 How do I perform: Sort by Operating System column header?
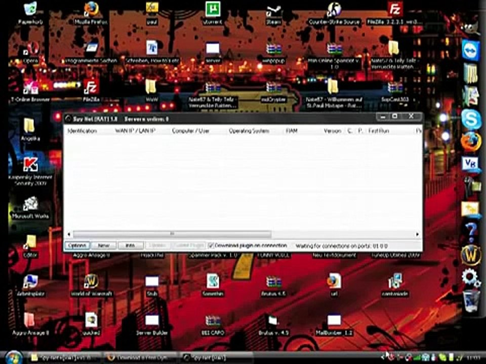(249, 131)
